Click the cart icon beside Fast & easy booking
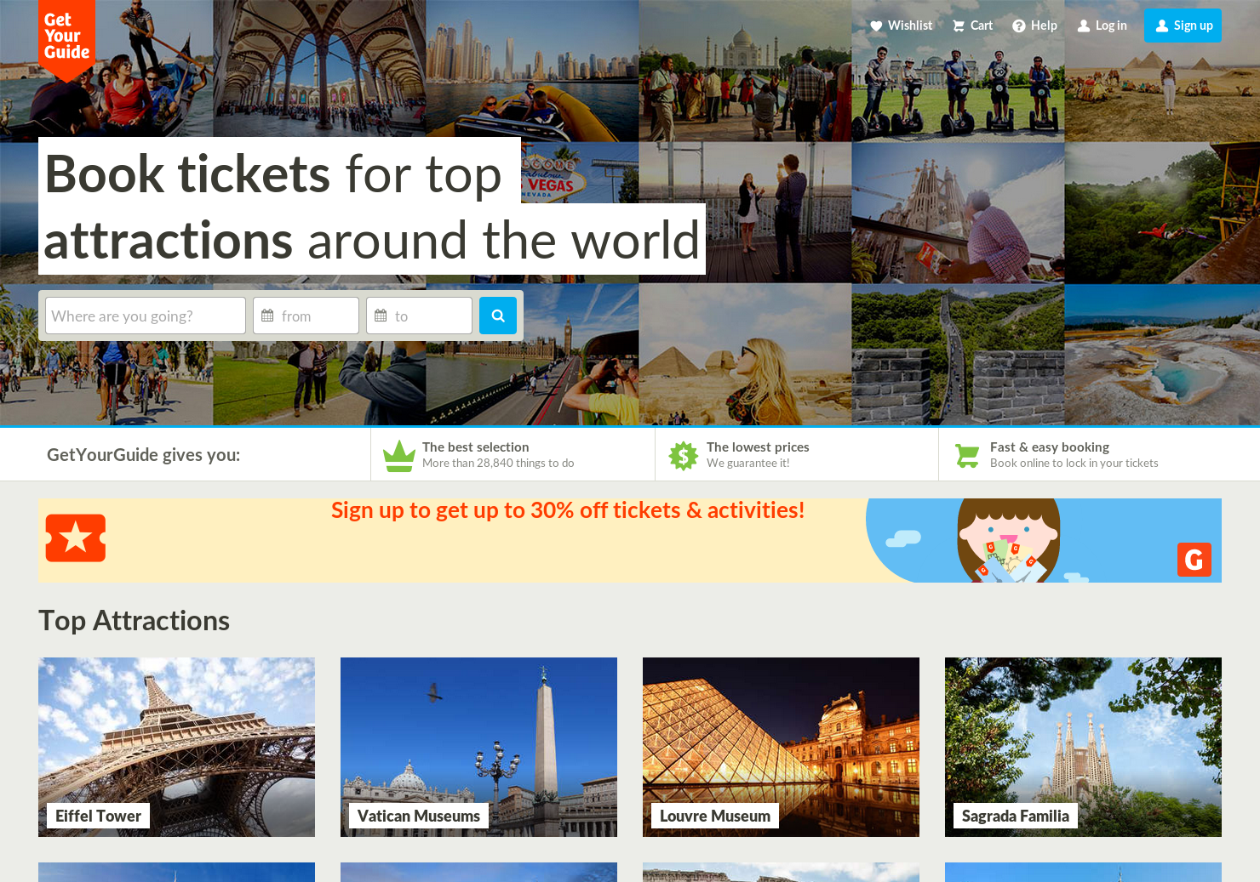This screenshot has height=882, width=1260. coord(967,454)
